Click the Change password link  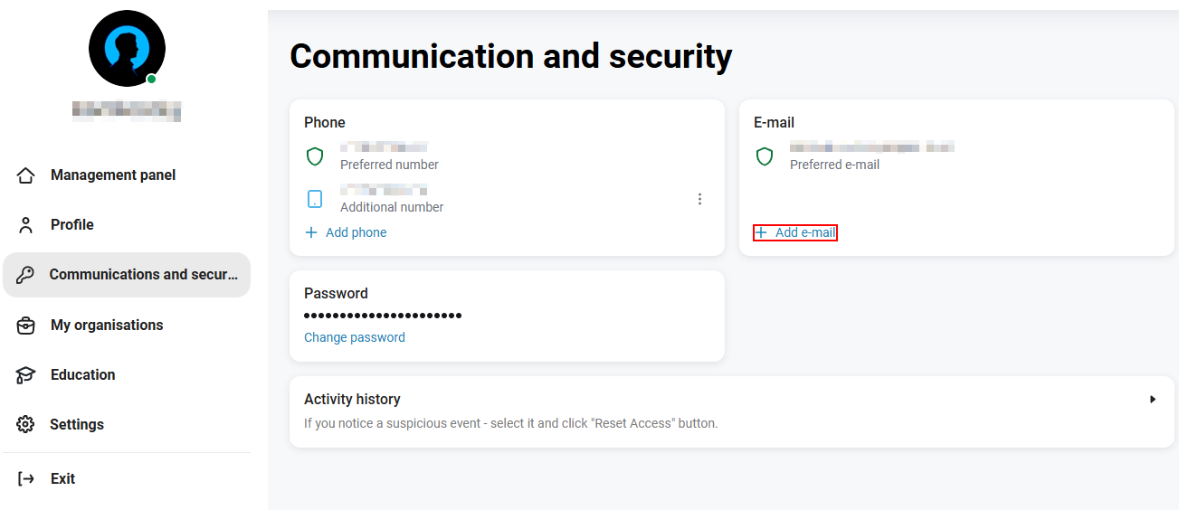355,337
